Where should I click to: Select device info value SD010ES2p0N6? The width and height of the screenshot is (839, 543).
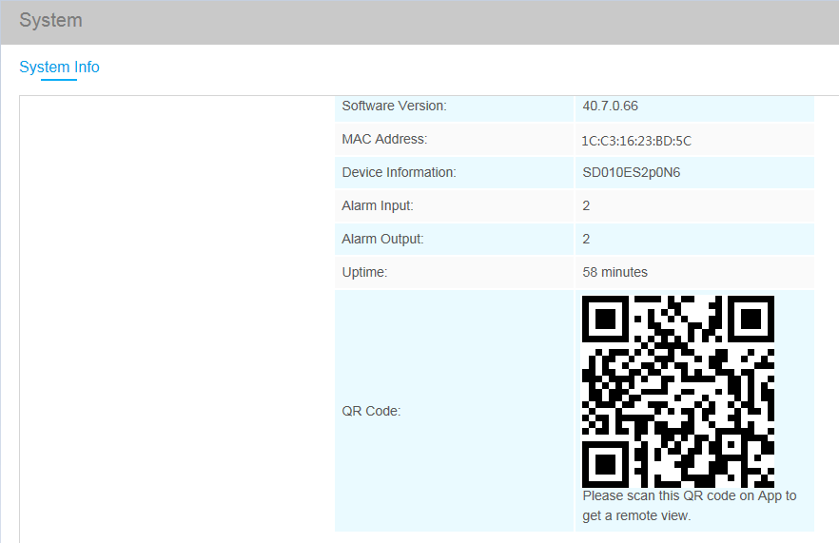tap(632, 172)
